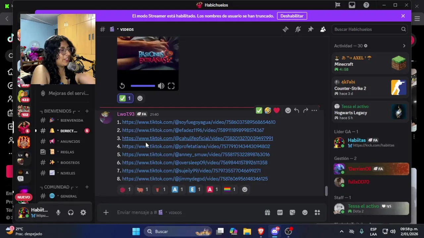The height and width of the screenshot is (238, 424).
Task: Toggle the rainbow flag reaction
Action: (230, 189)
